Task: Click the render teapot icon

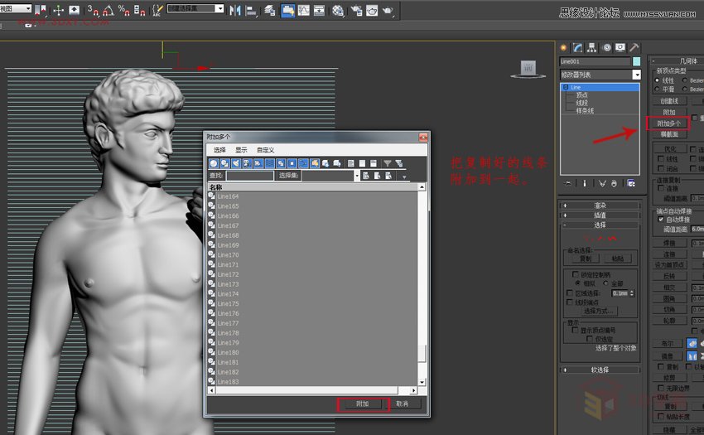Action: click(x=388, y=10)
